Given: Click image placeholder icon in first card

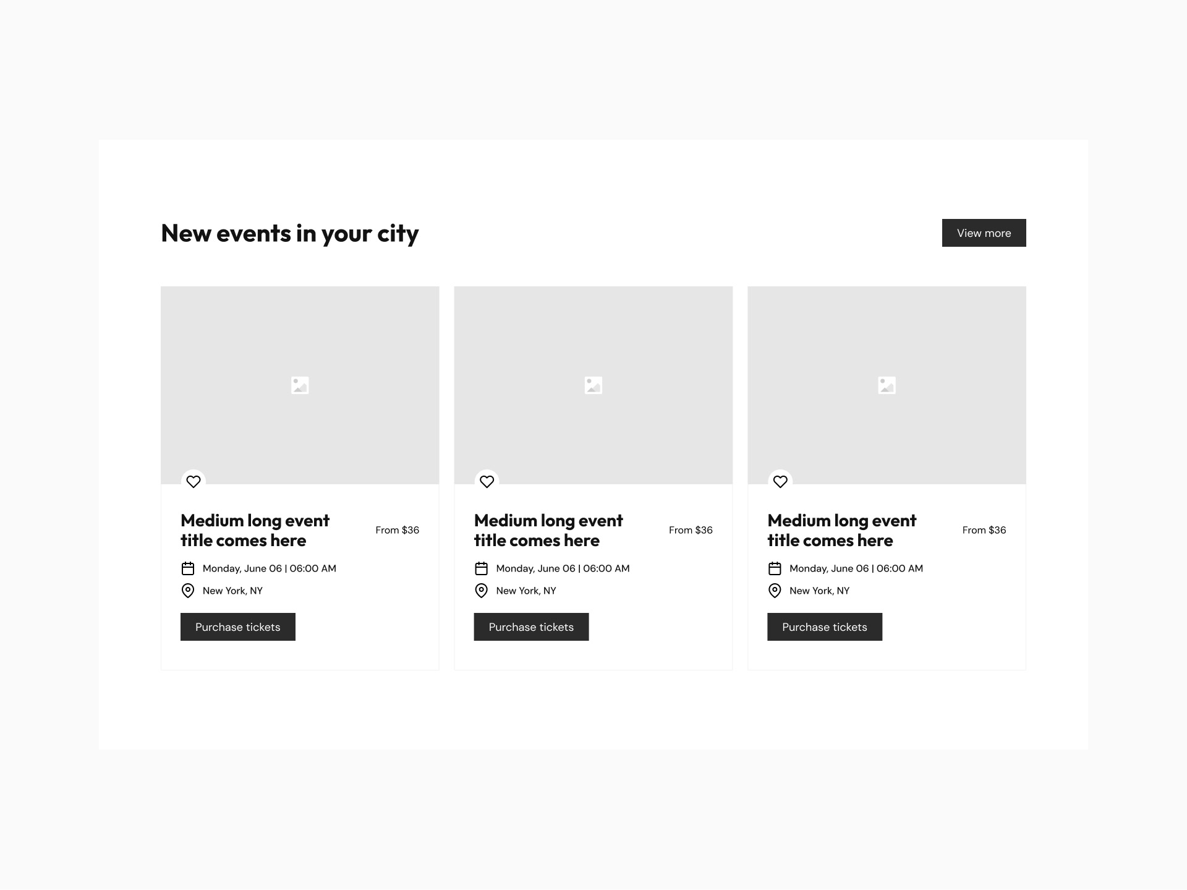Looking at the screenshot, I should click(x=300, y=385).
